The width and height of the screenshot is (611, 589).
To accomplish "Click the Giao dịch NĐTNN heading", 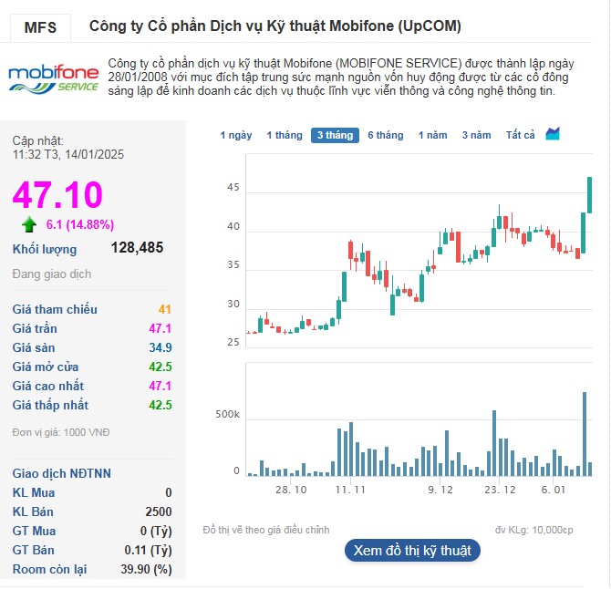I will click(62, 473).
